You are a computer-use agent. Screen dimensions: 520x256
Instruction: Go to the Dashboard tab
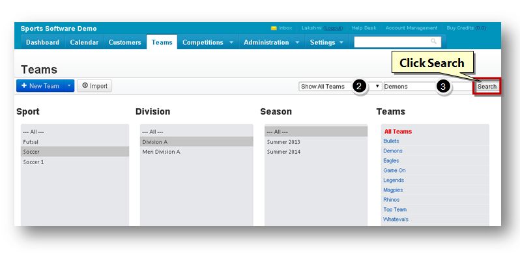[x=43, y=42]
